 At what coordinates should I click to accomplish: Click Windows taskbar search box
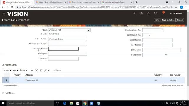(x=30, y=103)
